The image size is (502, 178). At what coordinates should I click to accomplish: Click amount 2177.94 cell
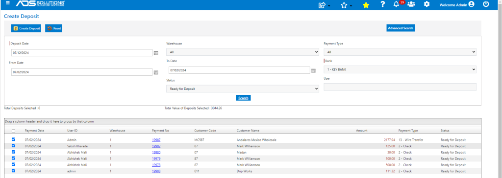pos(389,140)
